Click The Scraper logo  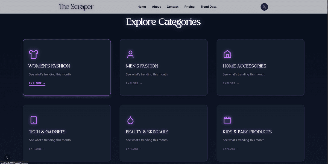76,7
